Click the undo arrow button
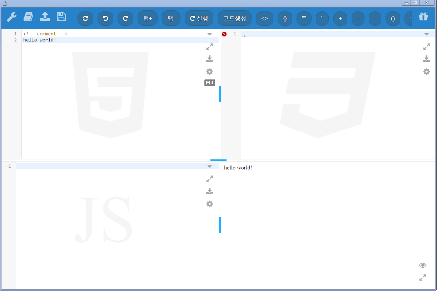This screenshot has height=292, width=437. (105, 18)
